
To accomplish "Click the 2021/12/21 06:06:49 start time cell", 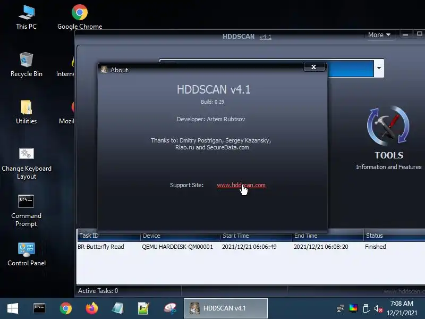I will (249, 247).
